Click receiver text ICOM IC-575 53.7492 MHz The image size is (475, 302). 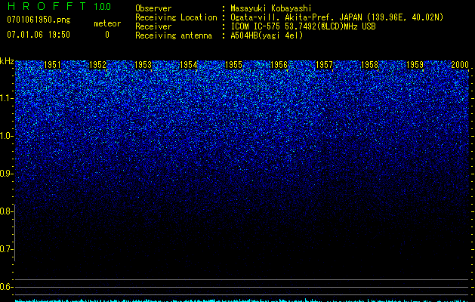click(x=303, y=26)
